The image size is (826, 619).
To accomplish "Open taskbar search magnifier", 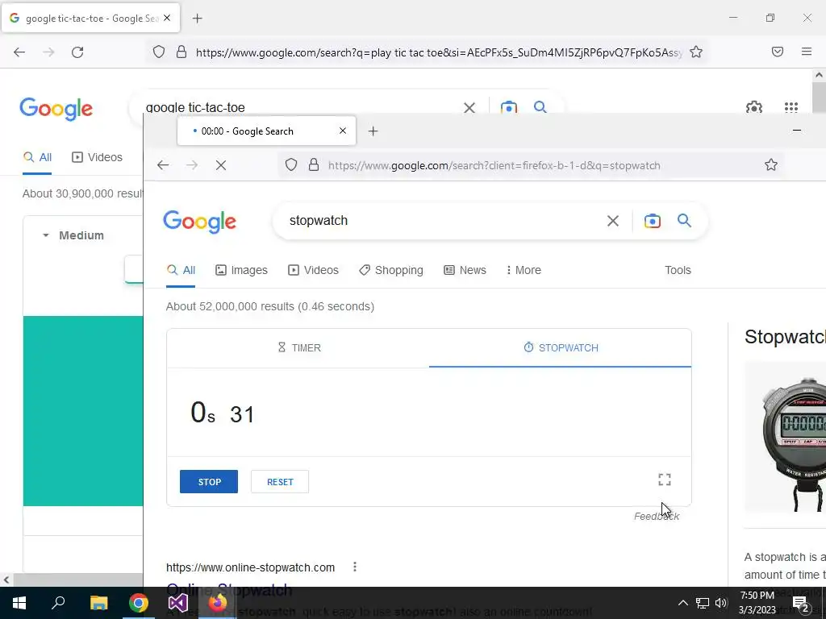I will pos(58,603).
